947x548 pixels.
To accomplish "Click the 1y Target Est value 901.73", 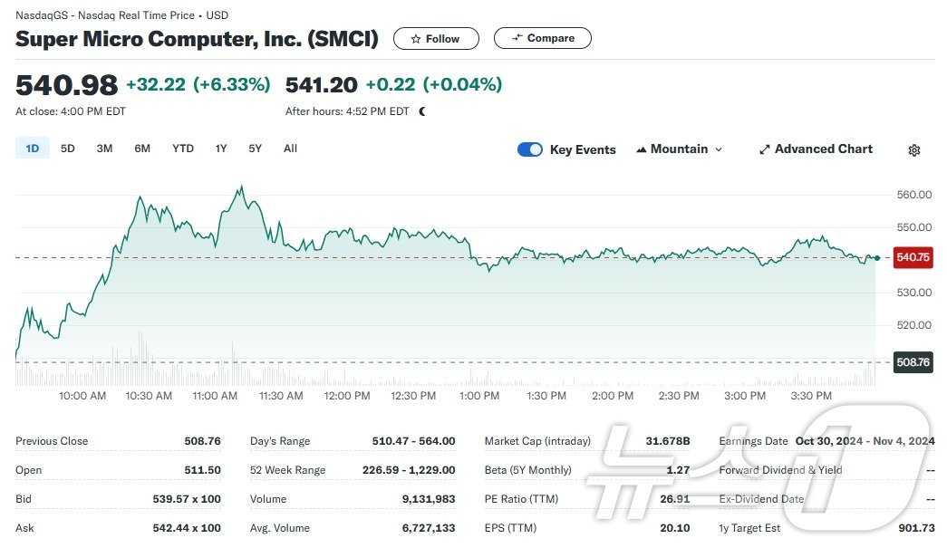I will tap(916, 528).
